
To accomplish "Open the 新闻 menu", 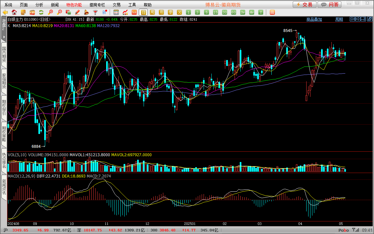I will 55,5.
